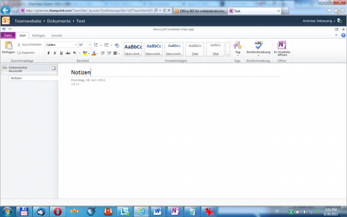Open paragraph alignment options

click(116, 53)
